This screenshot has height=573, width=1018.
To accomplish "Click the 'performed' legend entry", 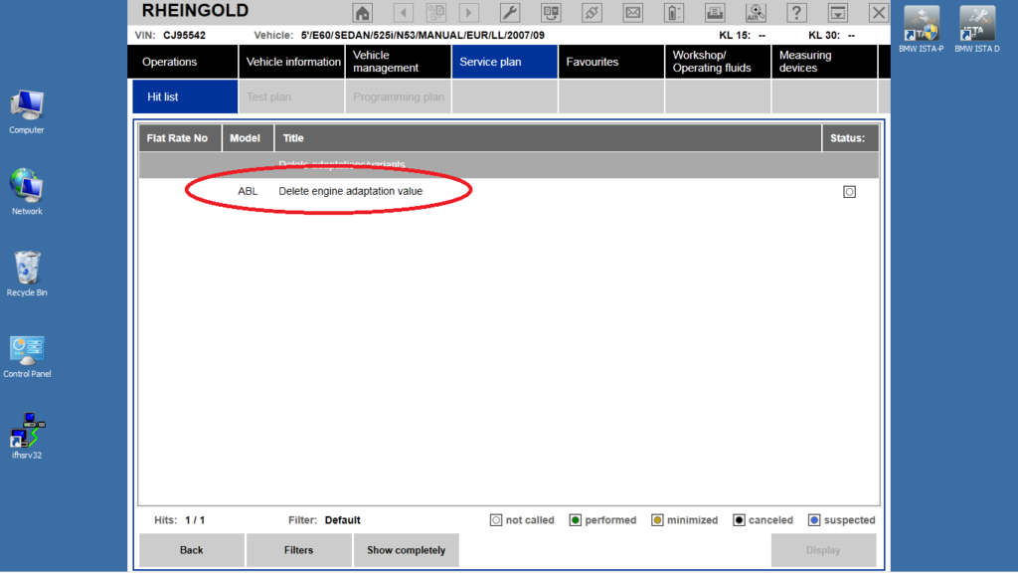I will click(602, 520).
